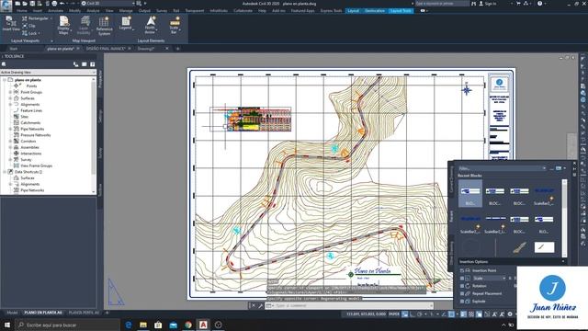Add new layout with plus button
Screen dimensions: 588x331
[107, 313]
